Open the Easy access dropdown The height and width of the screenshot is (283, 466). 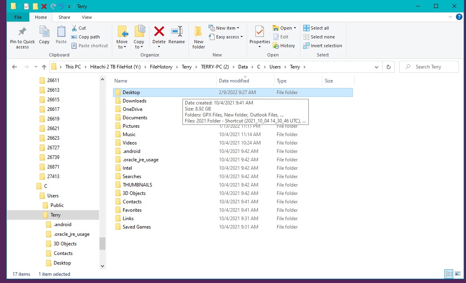pos(226,37)
